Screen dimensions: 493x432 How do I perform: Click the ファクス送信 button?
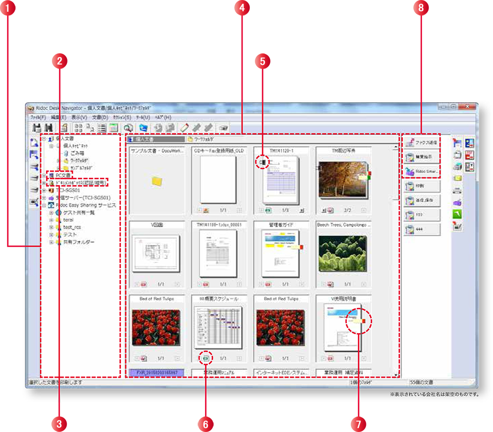point(422,143)
